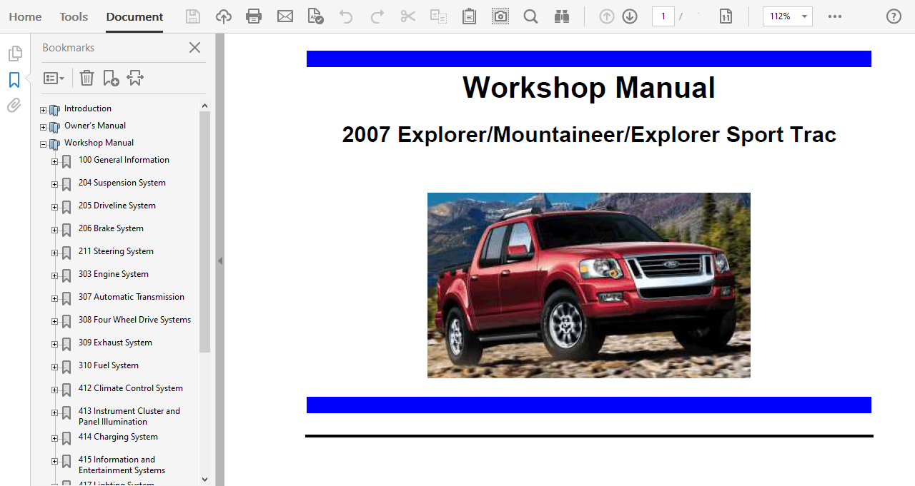The width and height of the screenshot is (915, 486).
Task: Print the document using the printer icon
Action: (254, 16)
